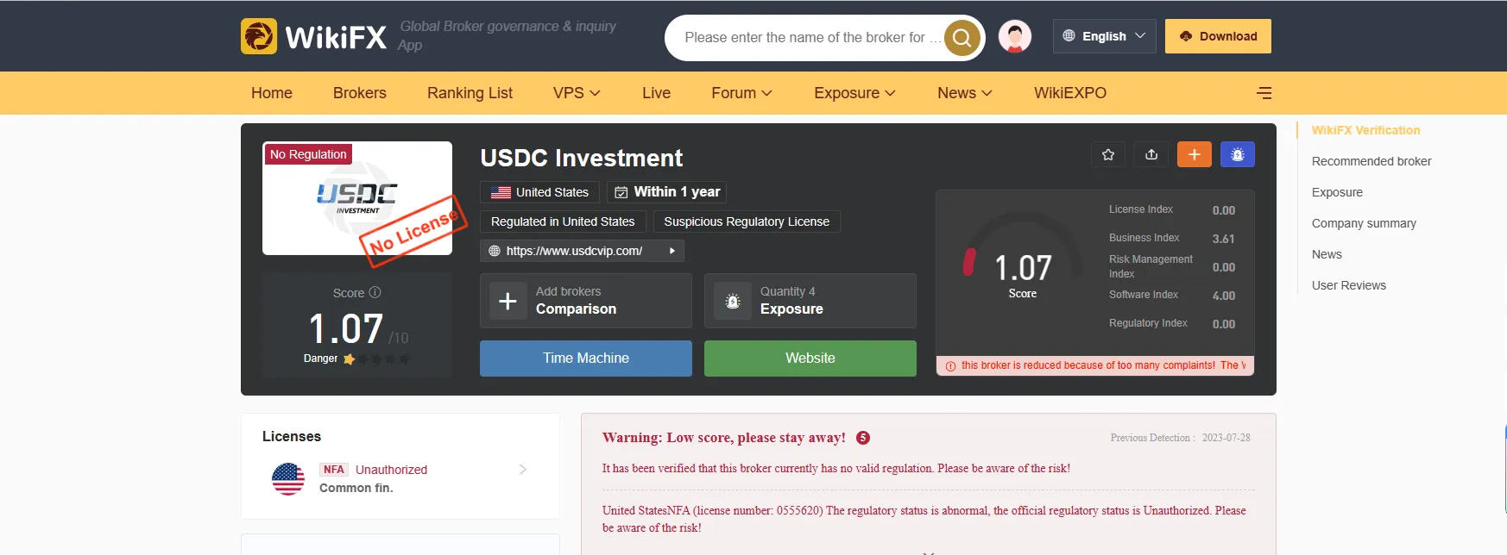Click the NFA Unauthorized license entry
Image resolution: width=1507 pixels, height=555 pixels.
(400, 478)
